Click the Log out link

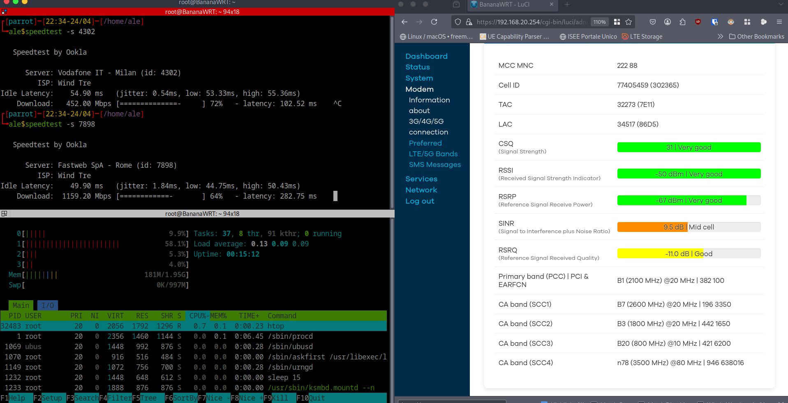[x=420, y=201]
